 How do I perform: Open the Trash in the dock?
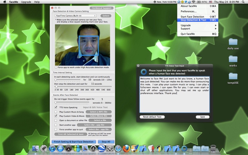coord(213,148)
